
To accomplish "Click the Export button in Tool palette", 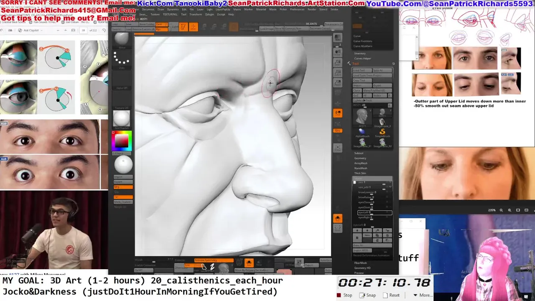I will (x=382, y=85).
